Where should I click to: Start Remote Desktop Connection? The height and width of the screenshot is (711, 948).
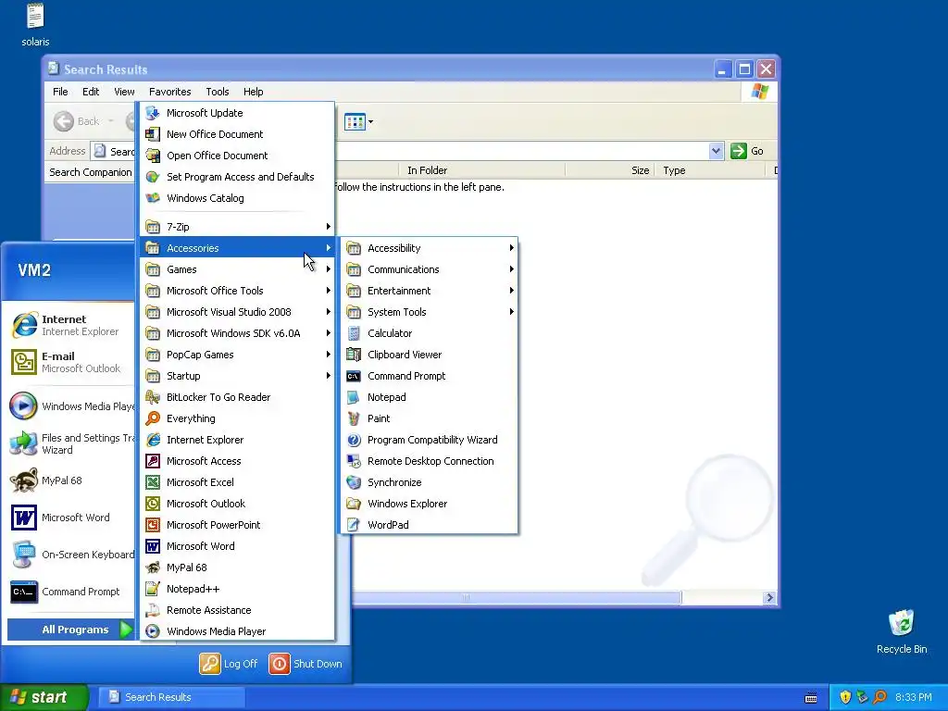[x=430, y=461]
